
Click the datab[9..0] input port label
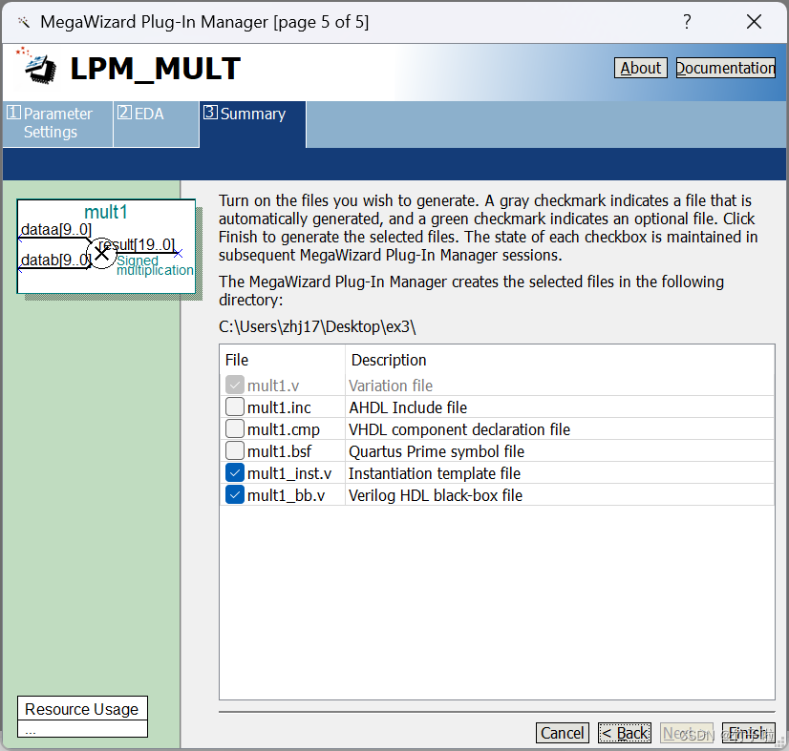click(55, 260)
